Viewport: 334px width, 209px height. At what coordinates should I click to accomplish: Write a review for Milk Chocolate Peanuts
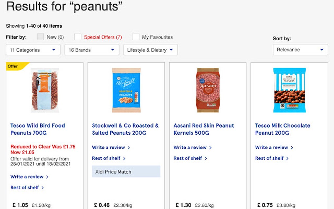272,147
